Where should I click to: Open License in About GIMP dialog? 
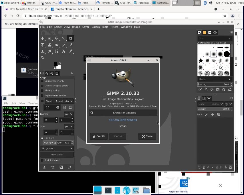coord(117,136)
